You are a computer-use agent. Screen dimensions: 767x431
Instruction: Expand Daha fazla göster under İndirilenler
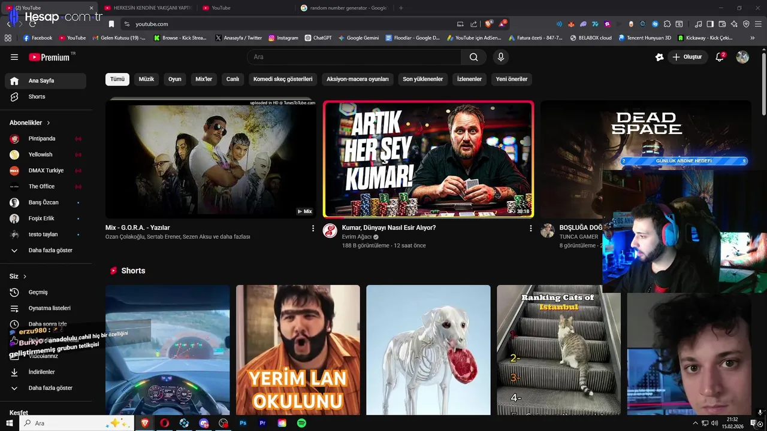pyautogui.click(x=46, y=388)
